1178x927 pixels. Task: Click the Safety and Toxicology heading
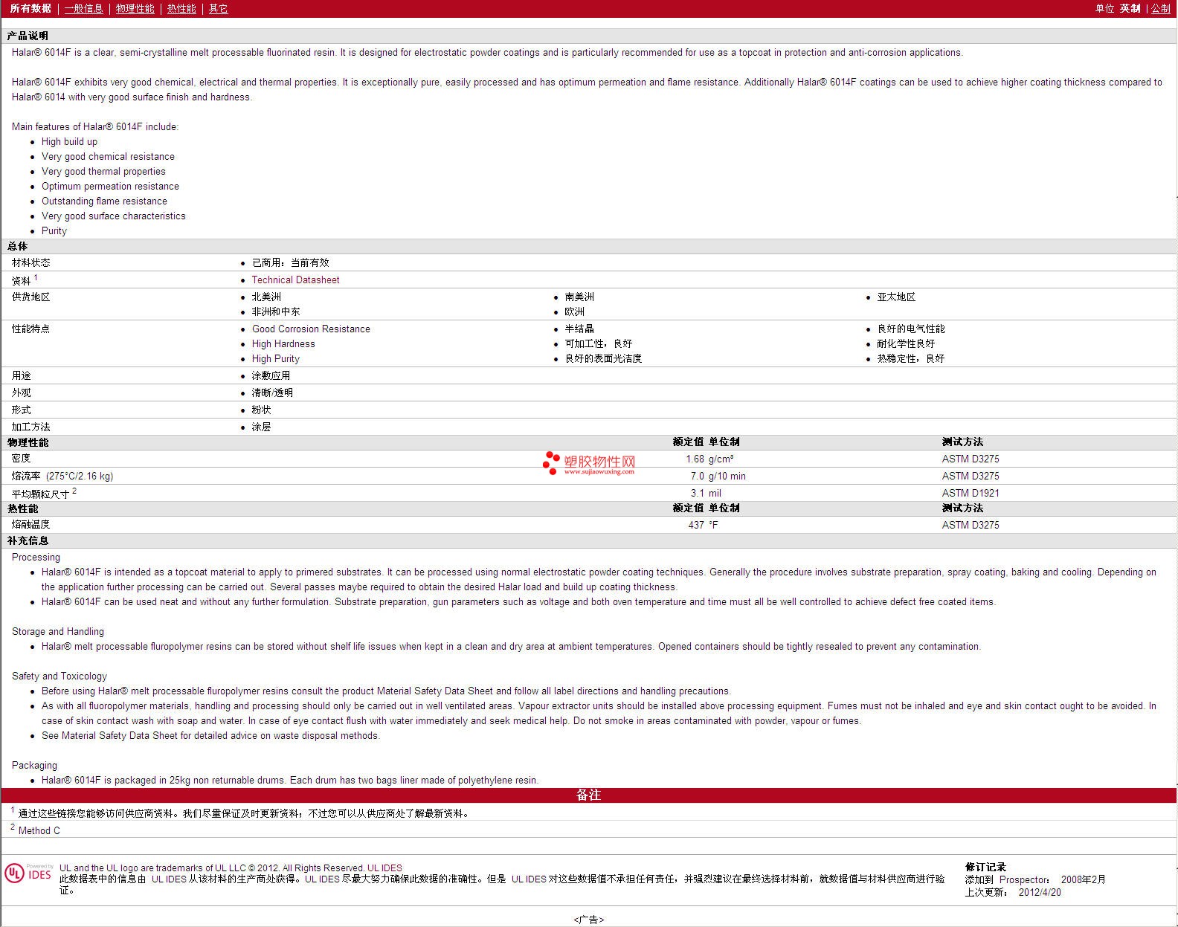59,676
